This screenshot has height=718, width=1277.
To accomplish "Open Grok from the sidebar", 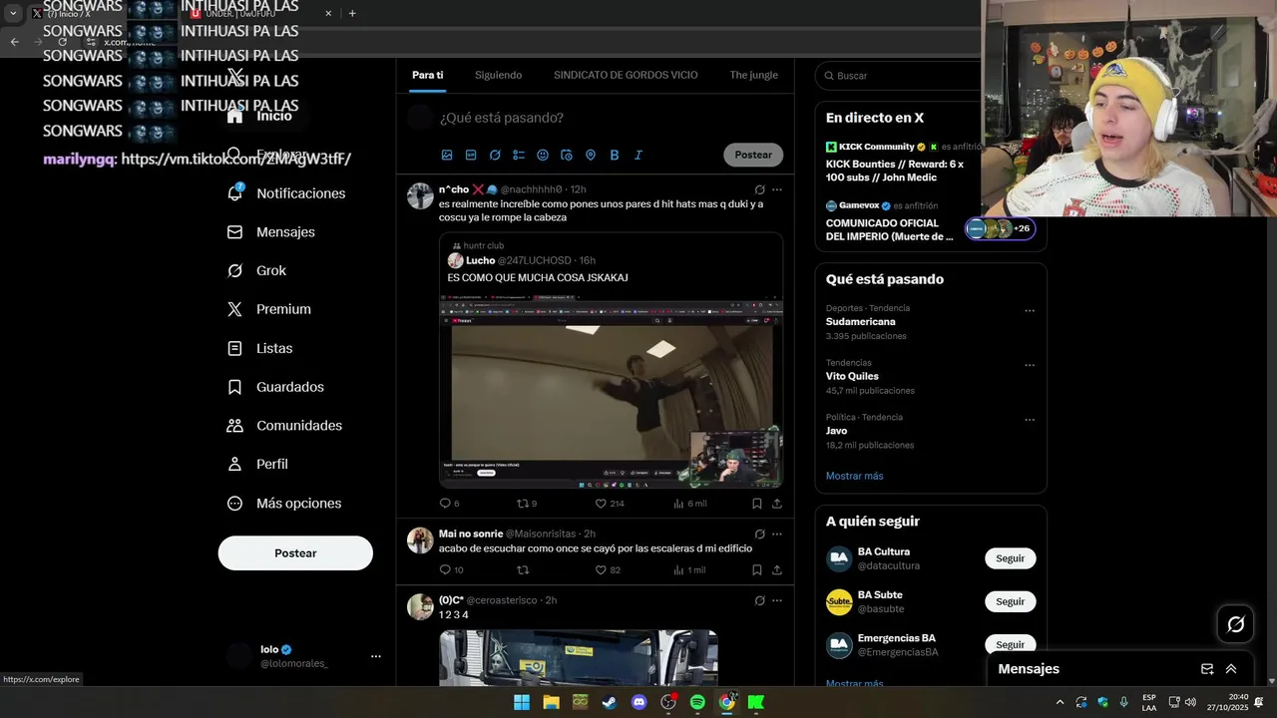I will pos(257,270).
